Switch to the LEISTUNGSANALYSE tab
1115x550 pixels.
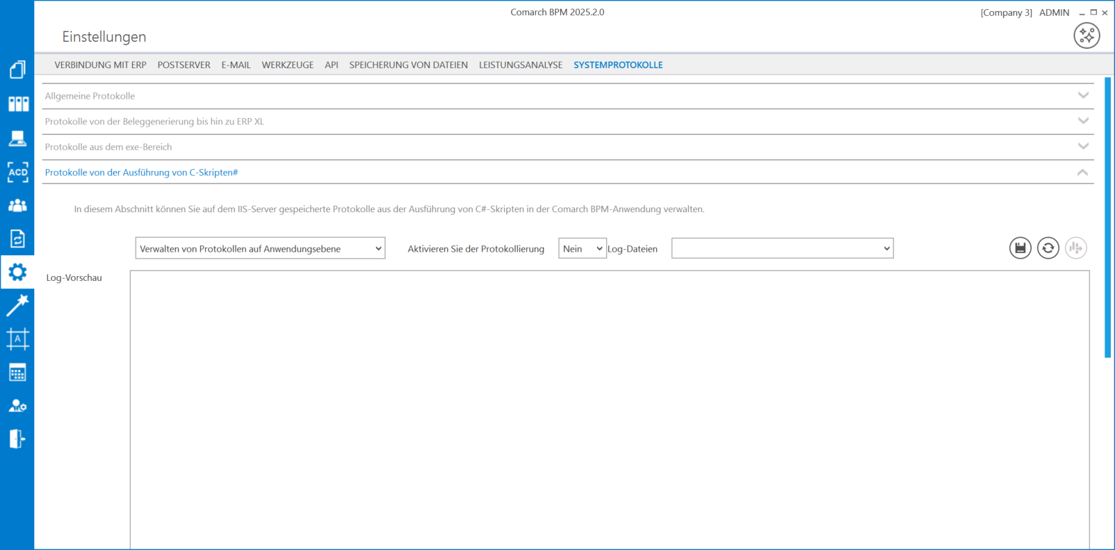(521, 65)
